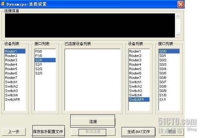Select Router2 in left device list
Screen dimensions: 201x138
[15, 56]
